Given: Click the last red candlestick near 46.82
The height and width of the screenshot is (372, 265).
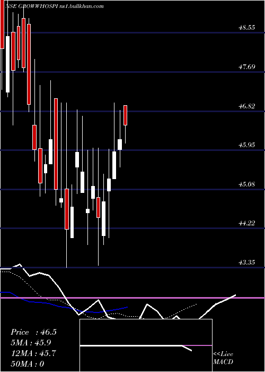Looking at the screenshot, I should (x=125, y=115).
